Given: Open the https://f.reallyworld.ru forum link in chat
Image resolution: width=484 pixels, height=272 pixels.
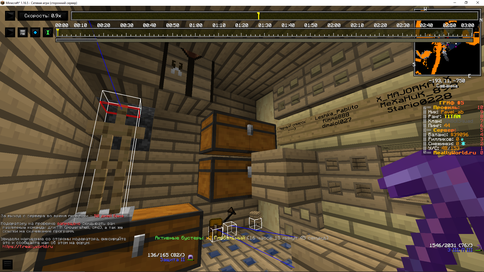Looking at the screenshot, I should pyautogui.click(x=28, y=247).
